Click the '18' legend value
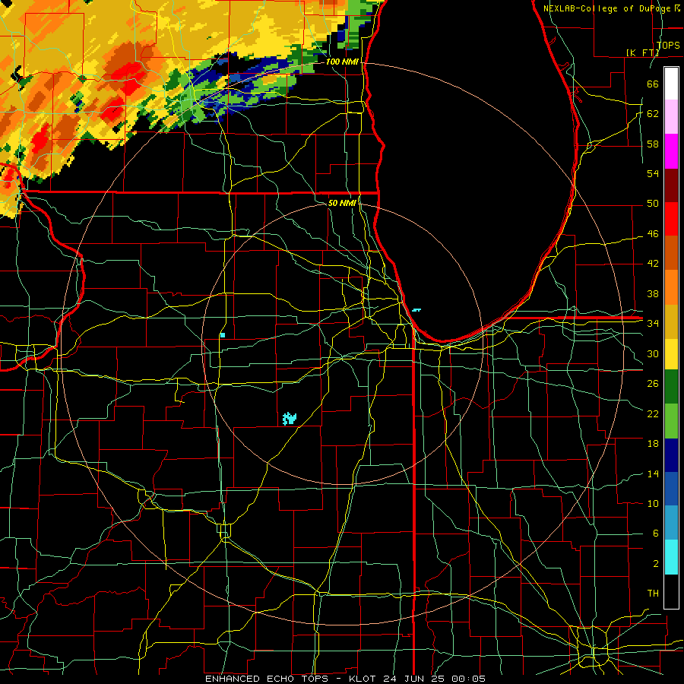Viewport: 684px width, 684px height. [x=653, y=444]
